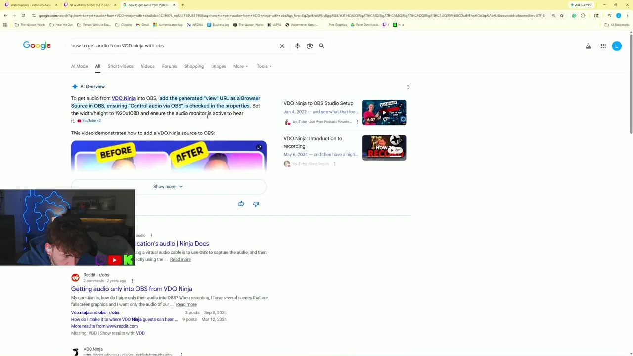633x356 pixels.
Task: Click the OBS Studio Setup video thumbnail
Action: [x=384, y=113]
